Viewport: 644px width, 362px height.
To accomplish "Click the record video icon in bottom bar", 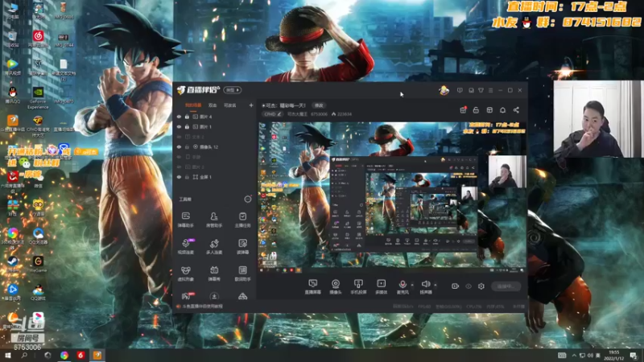I will pos(455,286).
